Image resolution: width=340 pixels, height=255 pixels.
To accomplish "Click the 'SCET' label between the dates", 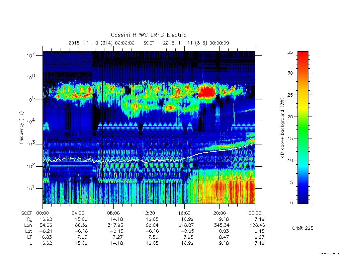I will point(149,43).
